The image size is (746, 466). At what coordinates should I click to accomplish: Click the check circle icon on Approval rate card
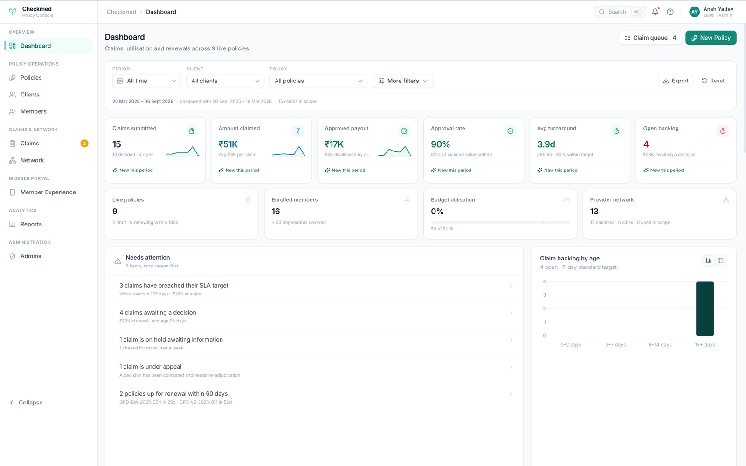pos(511,131)
